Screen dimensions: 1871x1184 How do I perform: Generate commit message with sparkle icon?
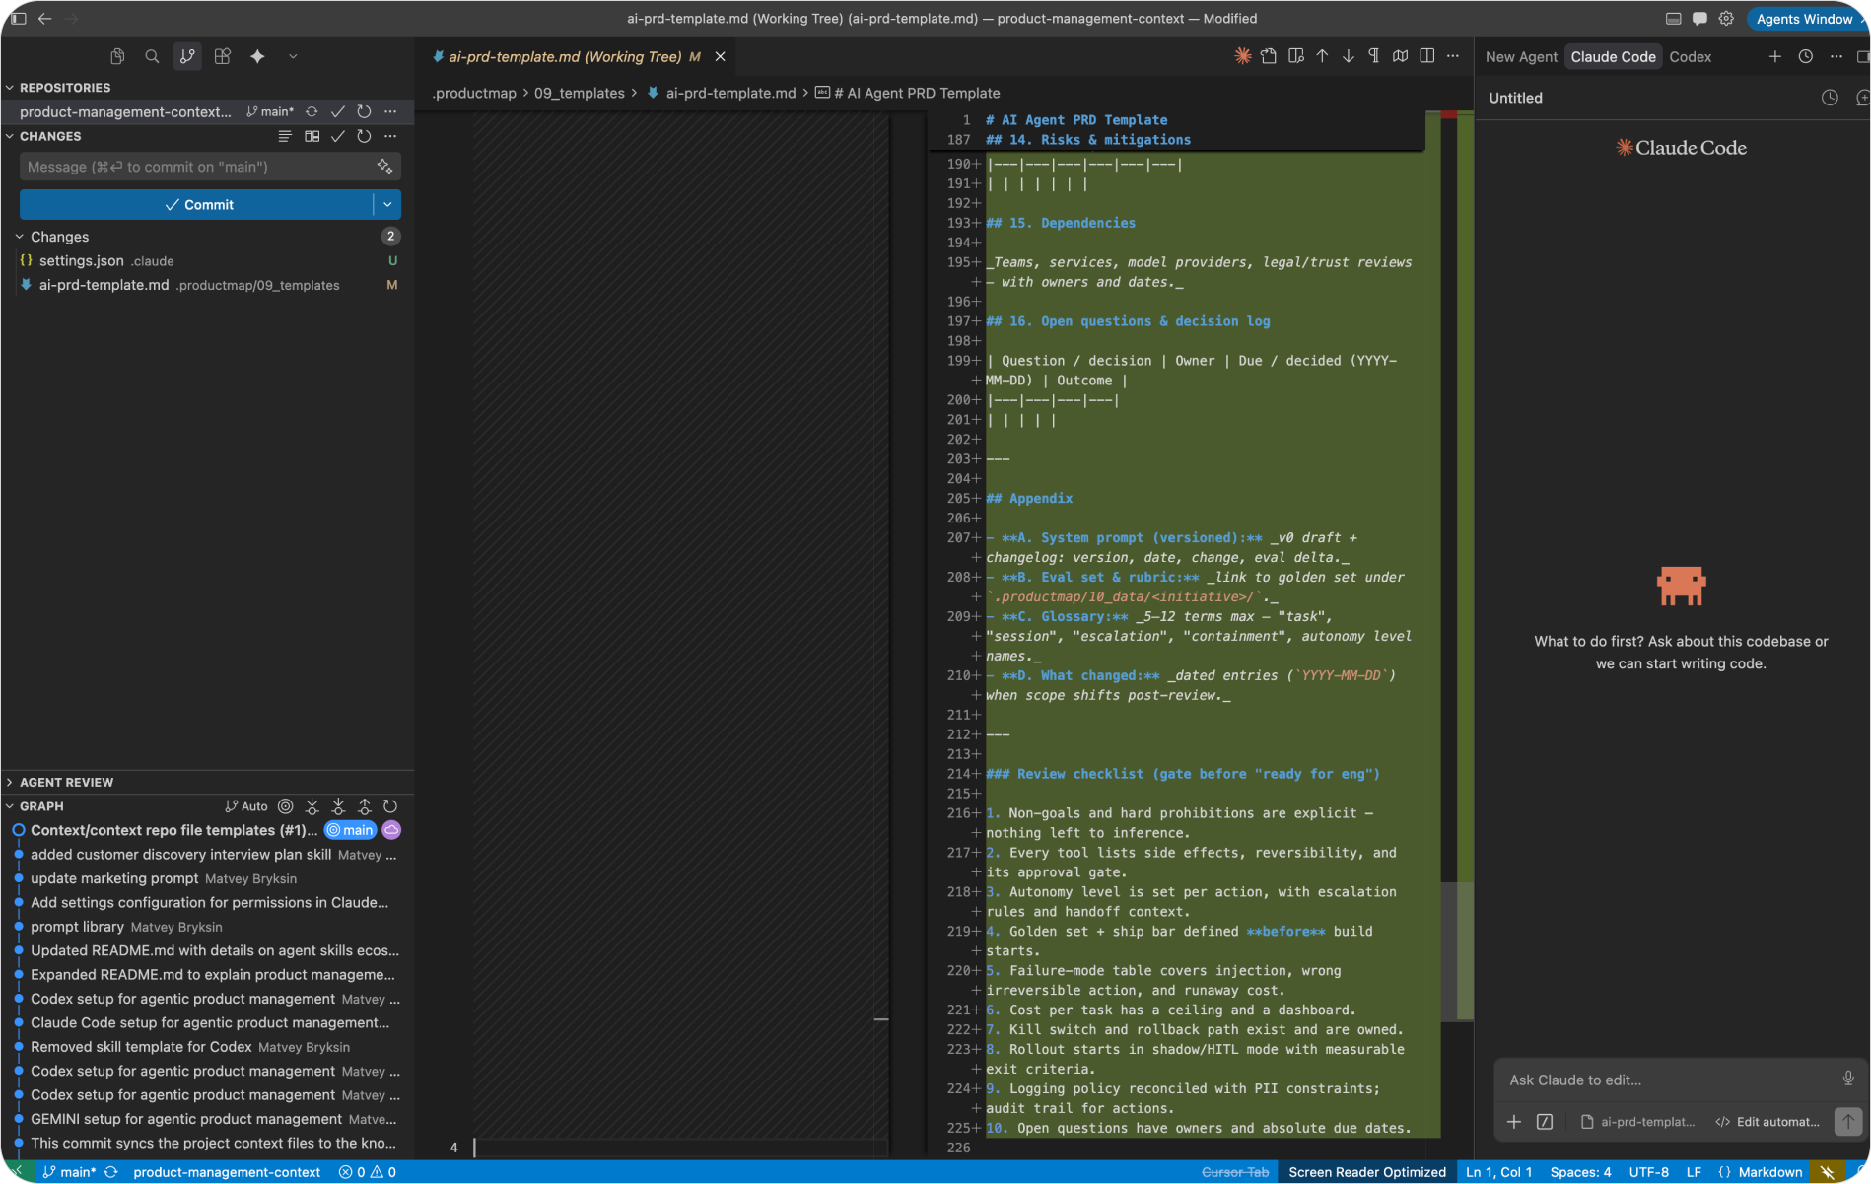click(384, 167)
